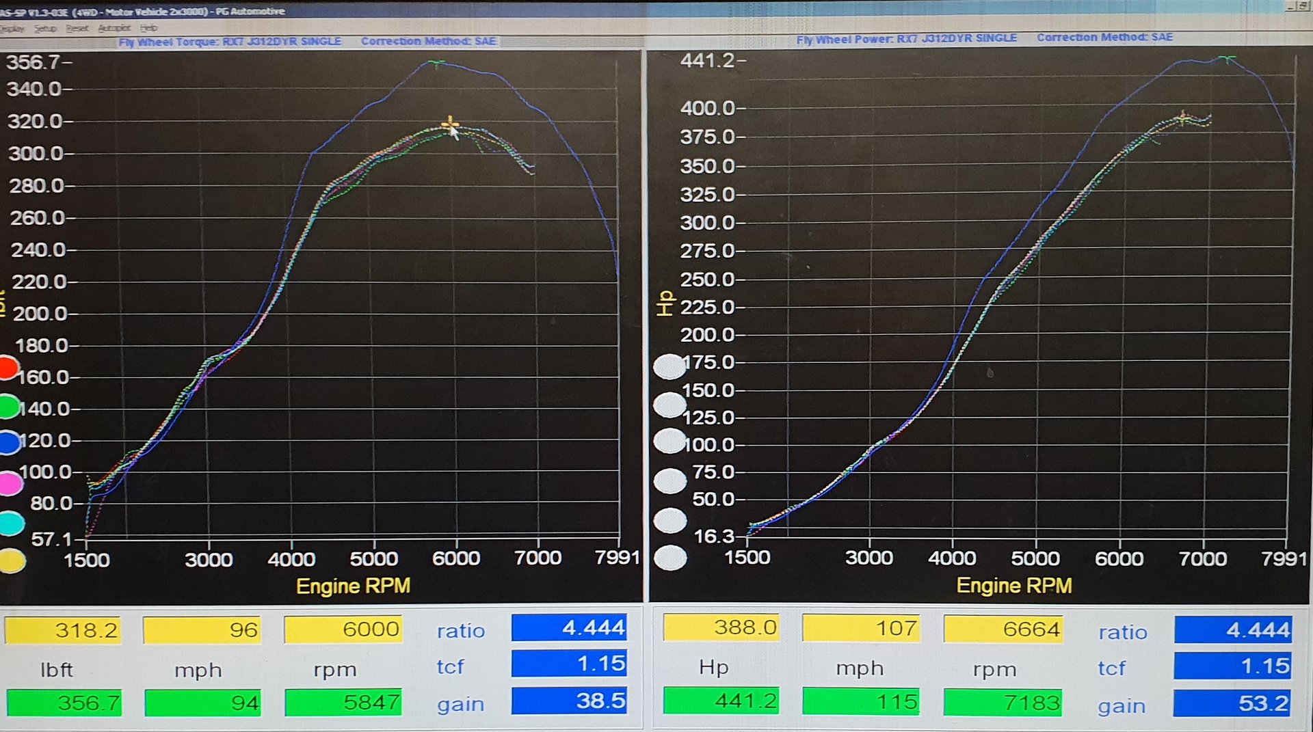Click the power gain value 53.2
This screenshot has height=732, width=1313.
1233,703
